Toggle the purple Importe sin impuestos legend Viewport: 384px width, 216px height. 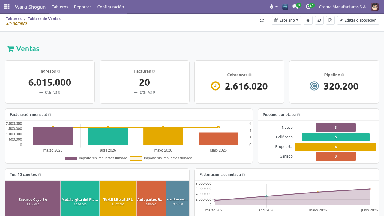tap(96, 158)
